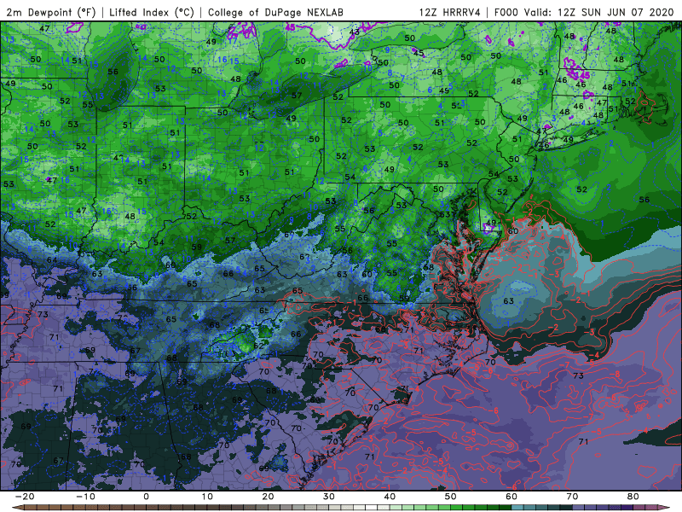
Task: Click the "62" dewpoint value in the Appalachians
Action: [x=258, y=346]
